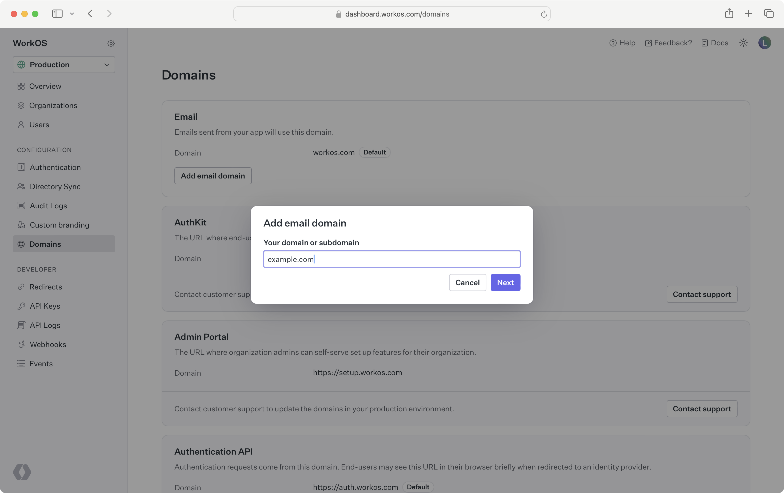Select Directory Sync in the sidebar
The image size is (784, 493).
pyautogui.click(x=55, y=186)
